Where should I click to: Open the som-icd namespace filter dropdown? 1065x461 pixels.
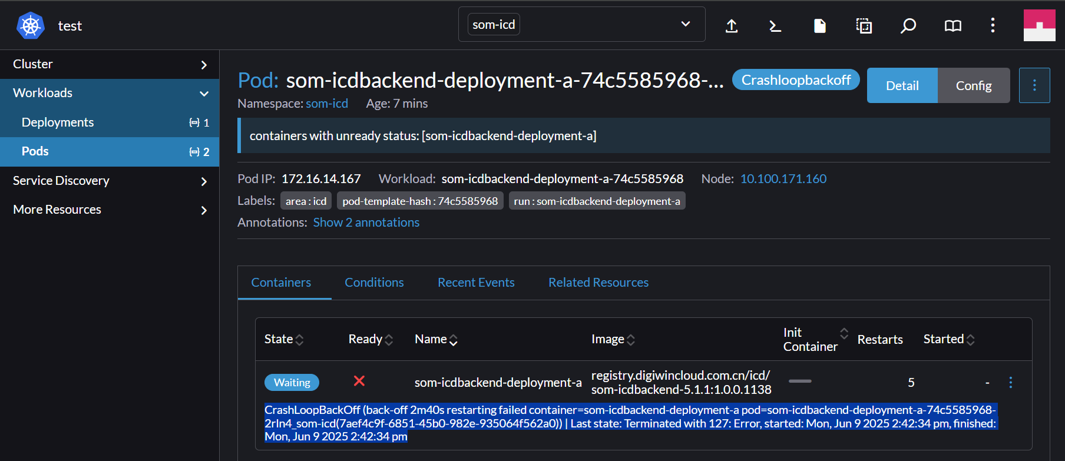(x=581, y=24)
